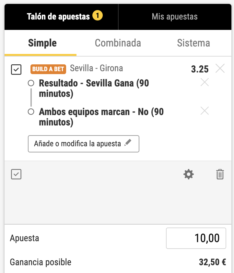Uncheck the Sevilla - Girona bet checkbox
This screenshot has width=234, height=273.
point(16,69)
